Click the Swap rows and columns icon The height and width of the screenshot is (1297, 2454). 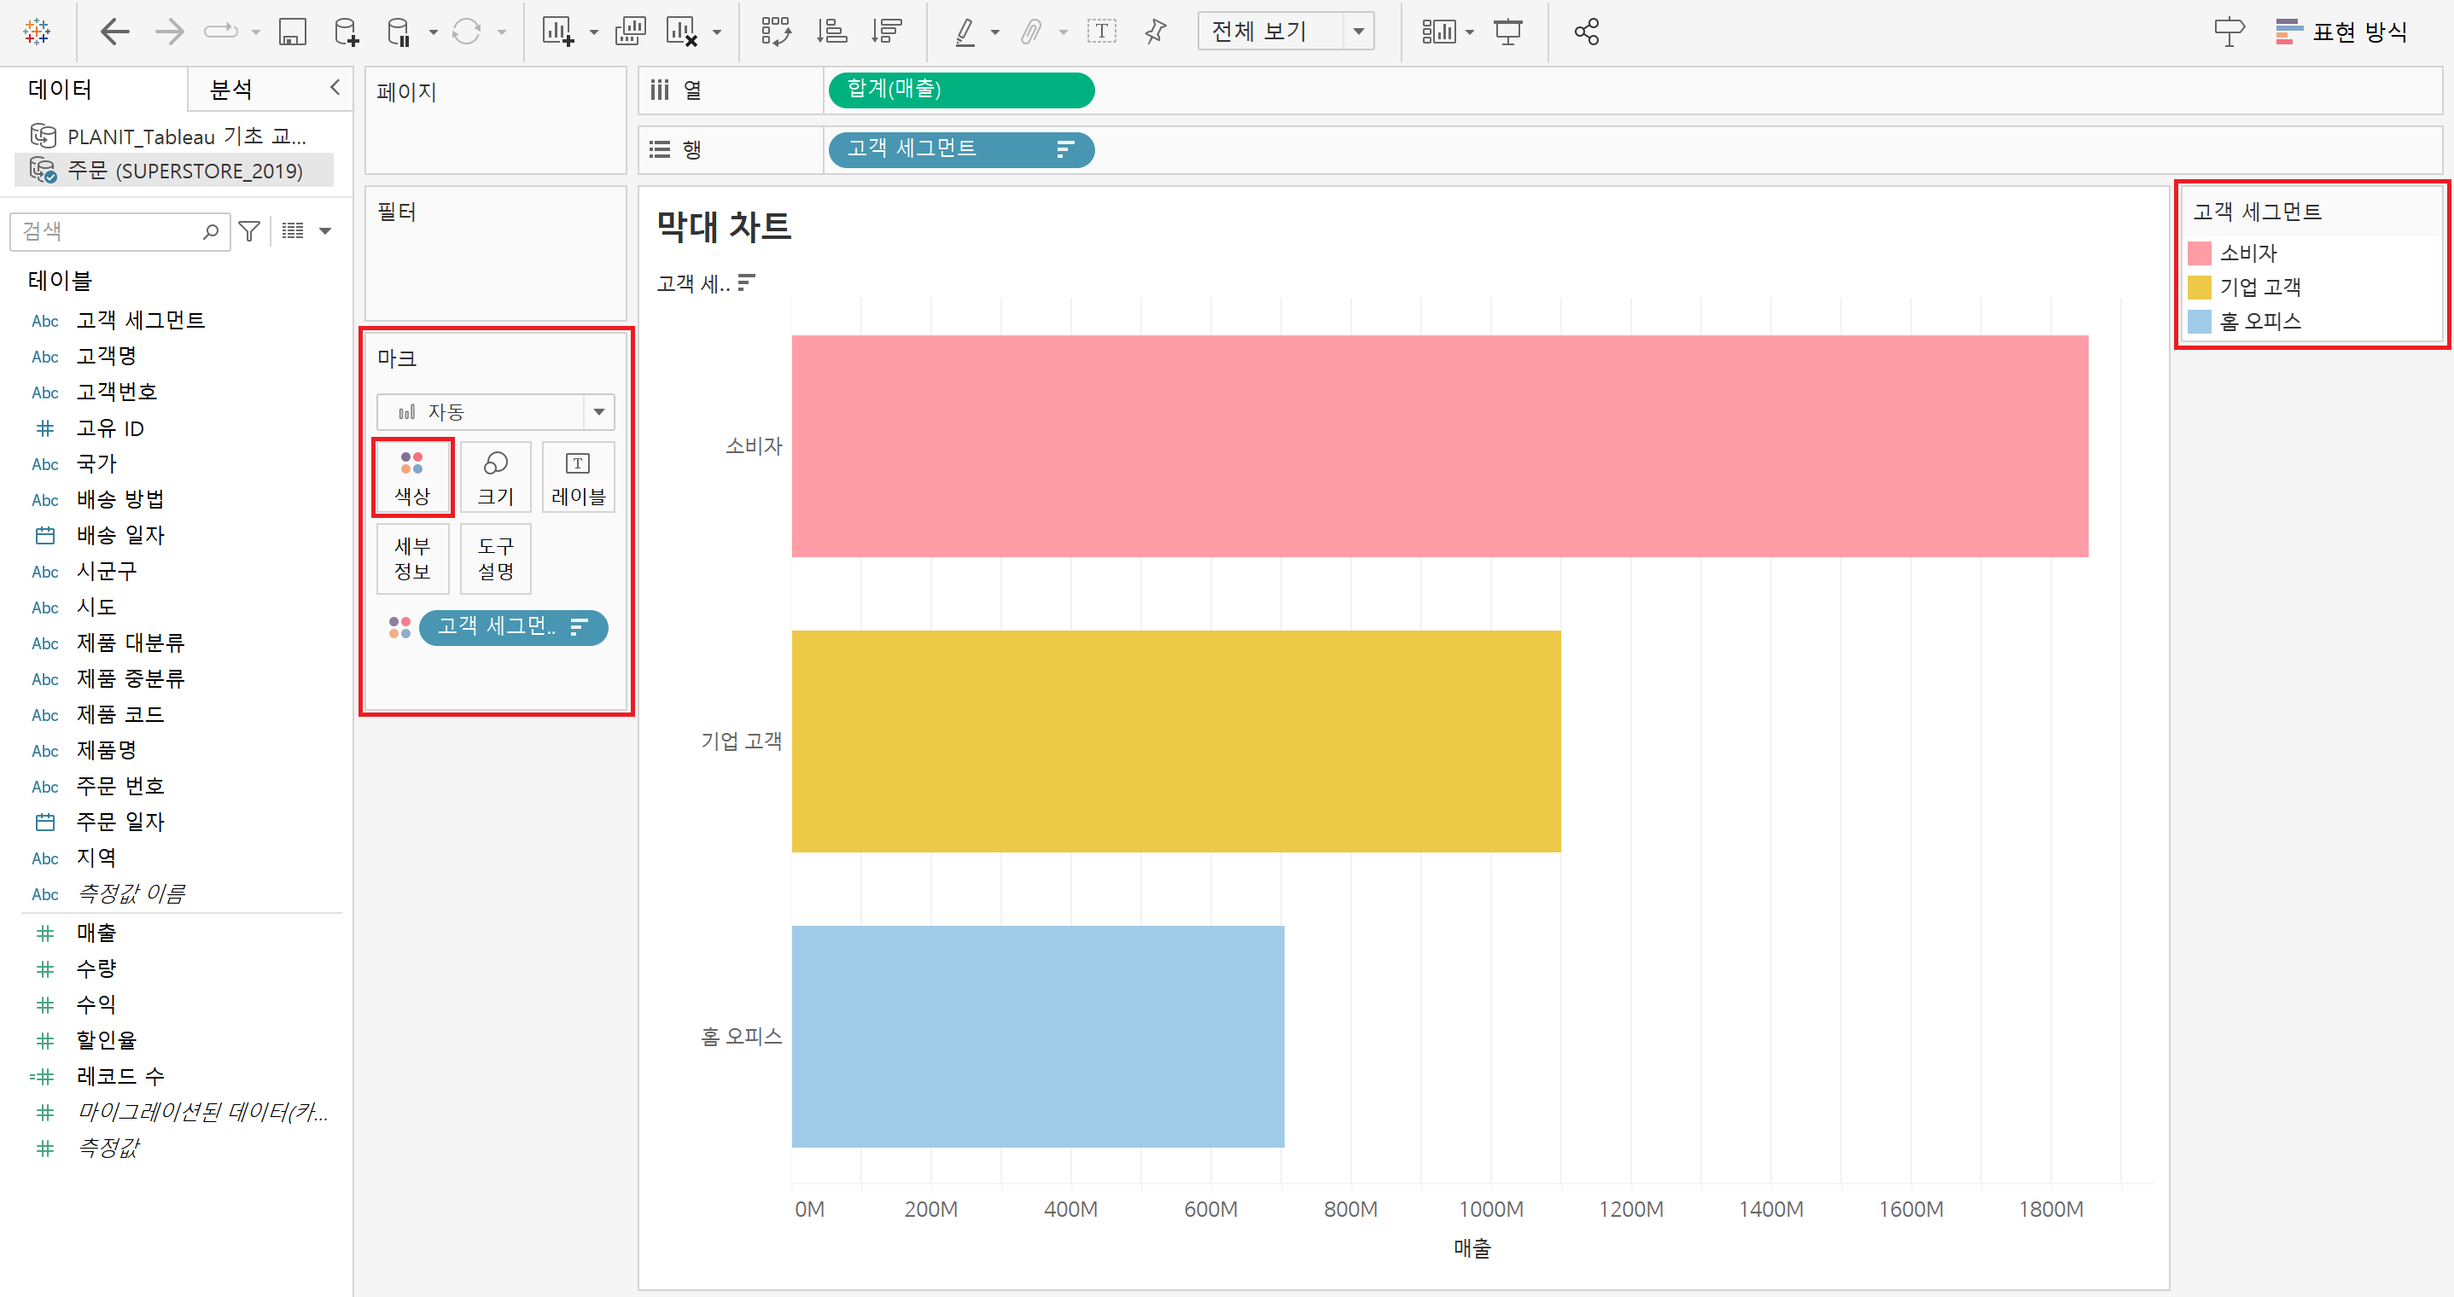click(775, 32)
